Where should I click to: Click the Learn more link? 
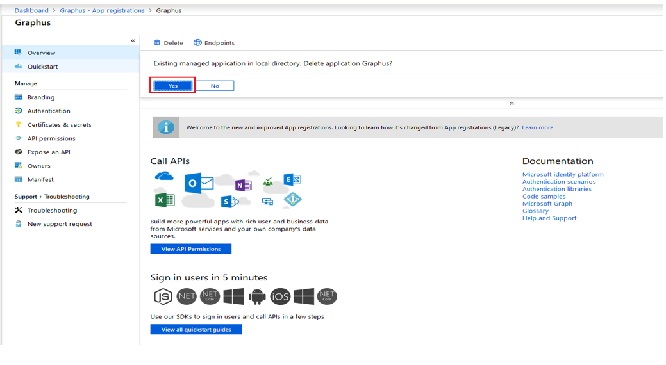tap(537, 127)
